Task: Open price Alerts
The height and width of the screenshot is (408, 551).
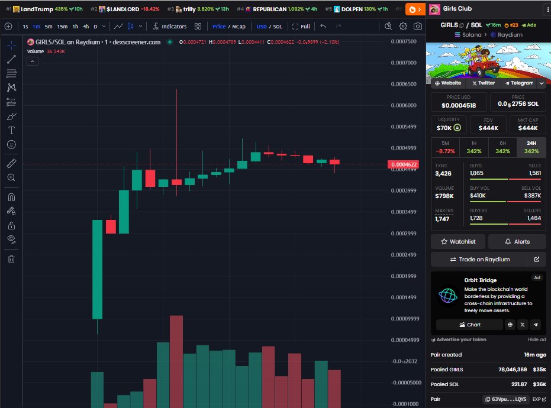Action: click(517, 242)
